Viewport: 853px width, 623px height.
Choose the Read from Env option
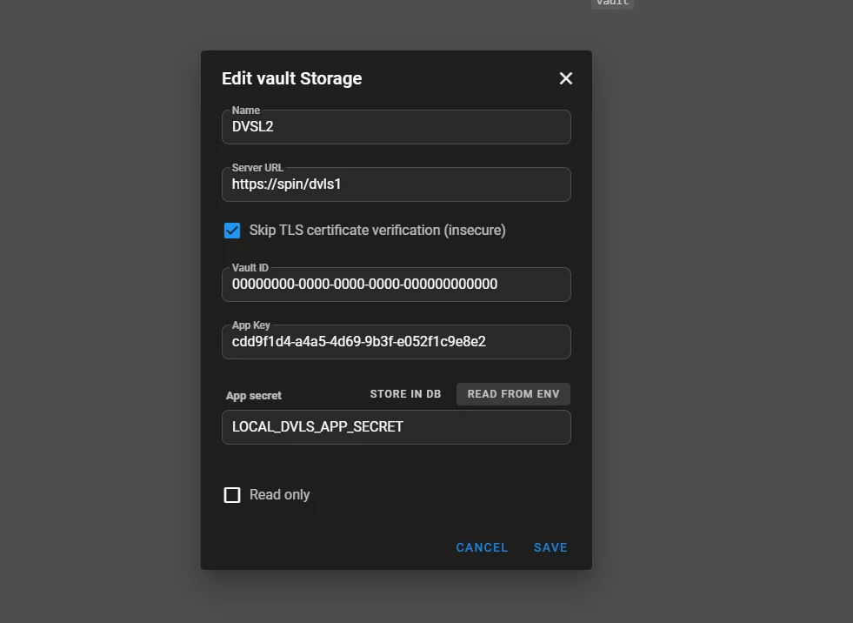click(x=513, y=394)
